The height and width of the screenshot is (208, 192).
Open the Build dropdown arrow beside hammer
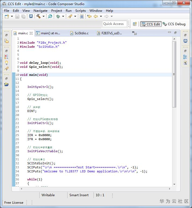[43, 16]
